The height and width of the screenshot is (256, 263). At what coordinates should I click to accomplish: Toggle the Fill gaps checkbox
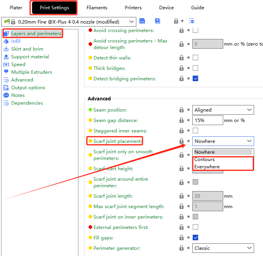pyautogui.click(x=195, y=237)
